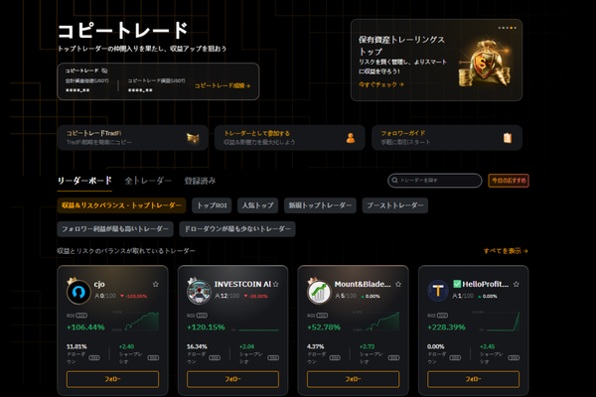Click the TradFi copy trade icon
The height and width of the screenshot is (397, 596).
pyautogui.click(x=193, y=138)
